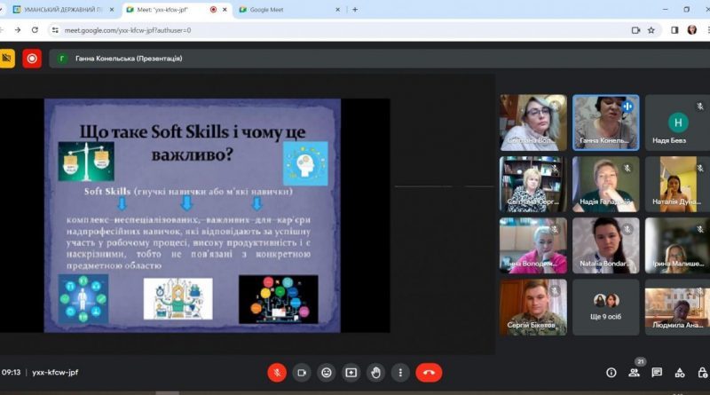The width and height of the screenshot is (710, 395).
Task: Click the red recording indicator icon
Action: (x=32, y=59)
